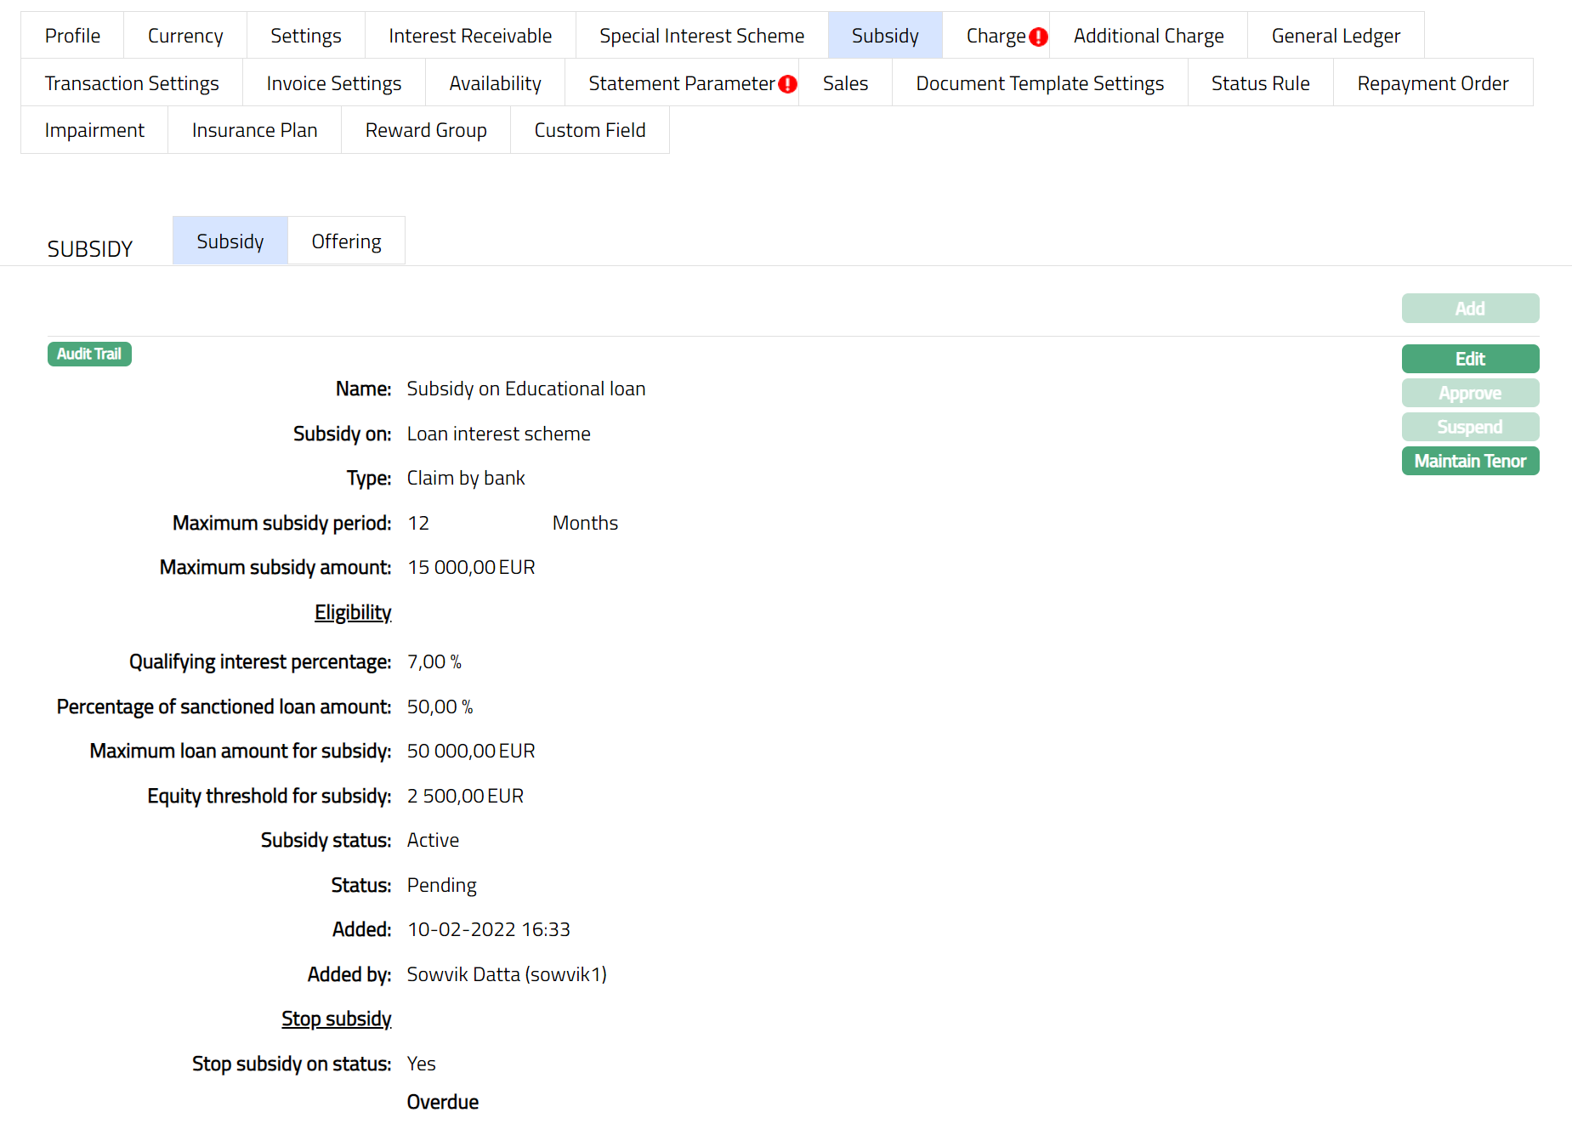
Task: Switch to the Offering sub-tab
Action: (x=346, y=241)
